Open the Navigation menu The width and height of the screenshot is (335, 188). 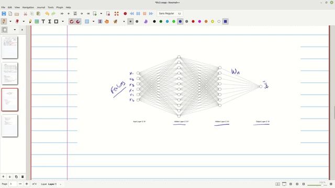(x=28, y=7)
